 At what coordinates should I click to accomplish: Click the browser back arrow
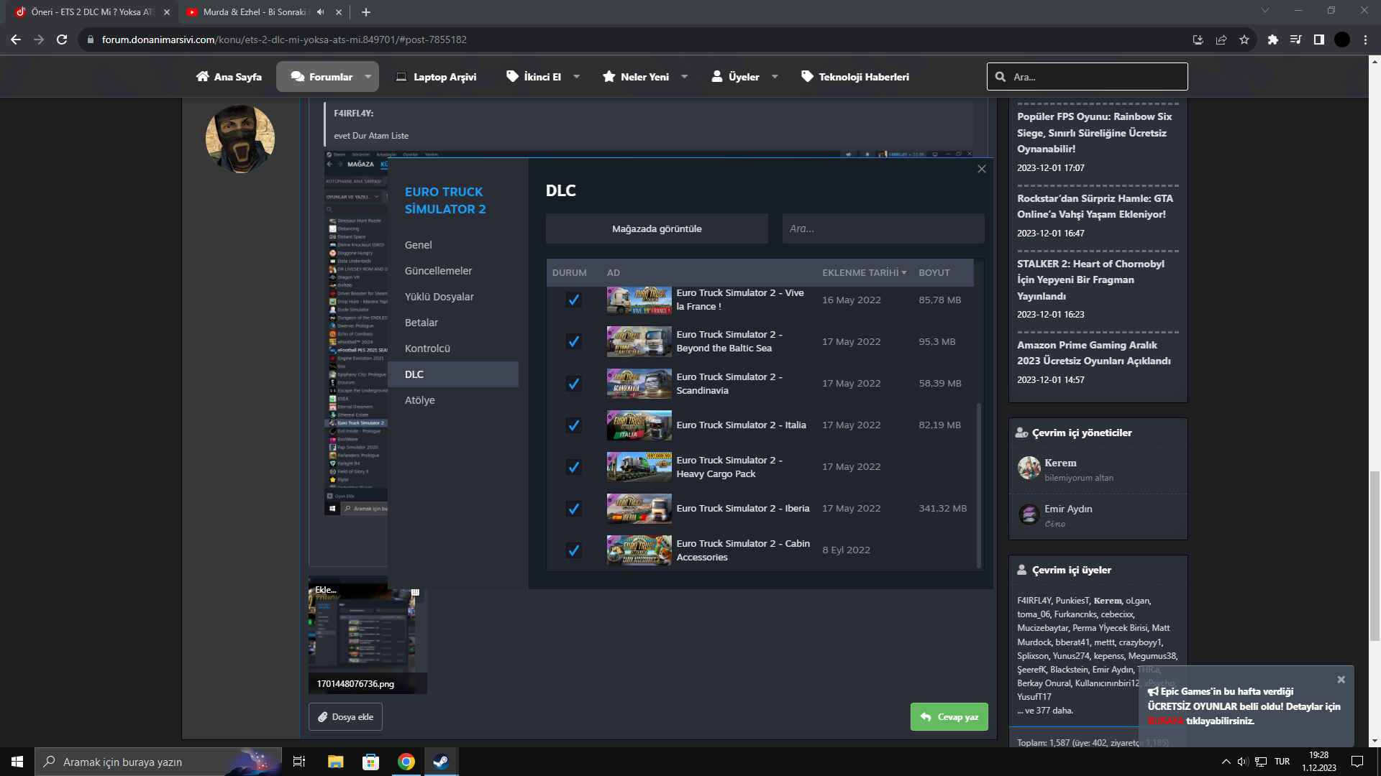point(16,40)
